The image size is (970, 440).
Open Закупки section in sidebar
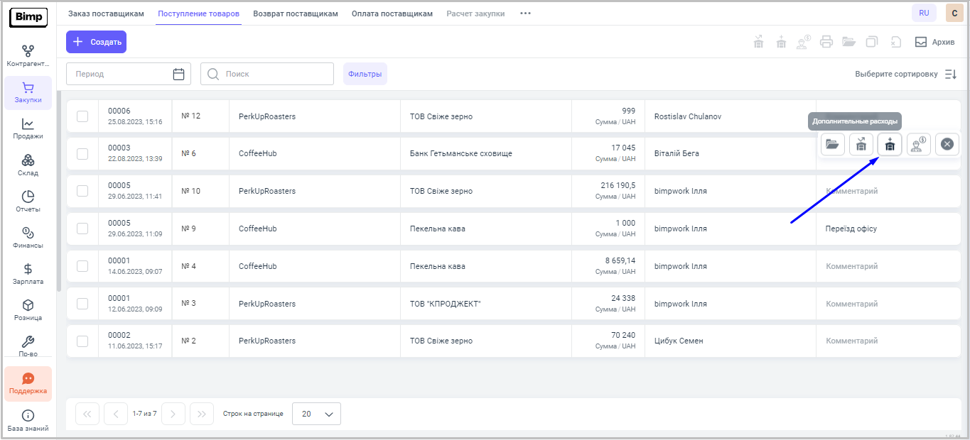tap(28, 92)
